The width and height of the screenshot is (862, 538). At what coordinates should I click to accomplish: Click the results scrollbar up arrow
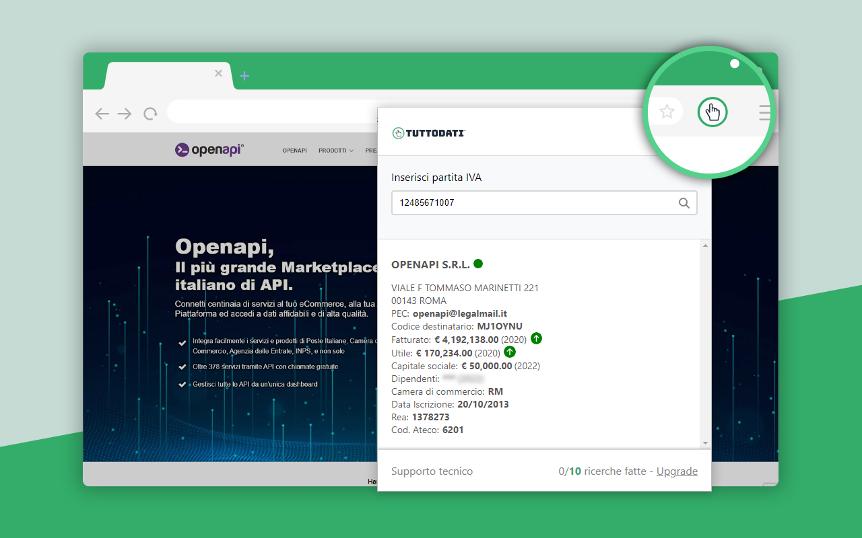click(705, 245)
